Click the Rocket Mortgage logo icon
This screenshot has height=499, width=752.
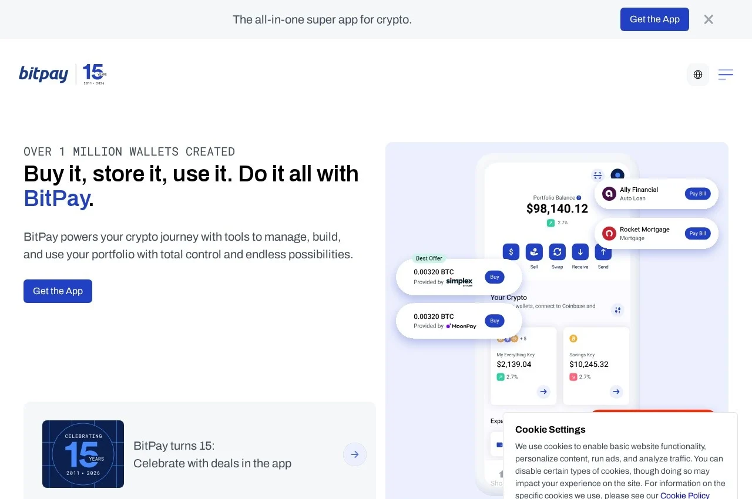coord(609,234)
